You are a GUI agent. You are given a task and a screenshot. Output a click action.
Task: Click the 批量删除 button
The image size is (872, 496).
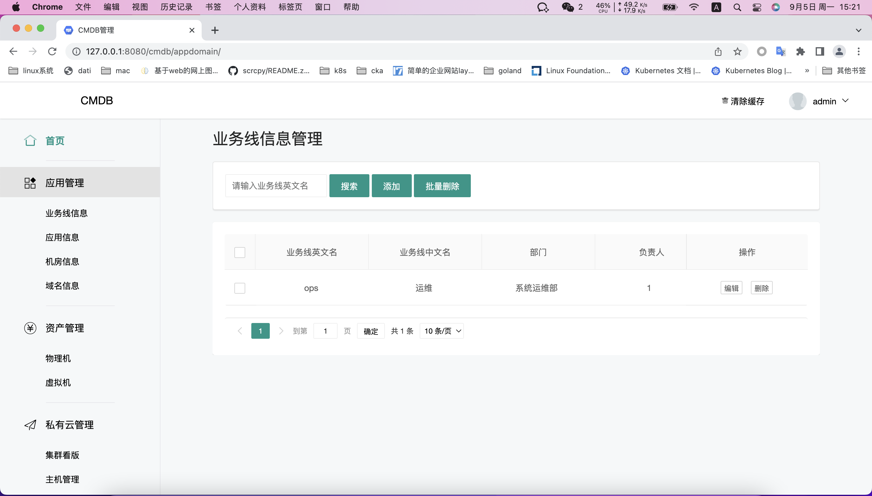442,186
